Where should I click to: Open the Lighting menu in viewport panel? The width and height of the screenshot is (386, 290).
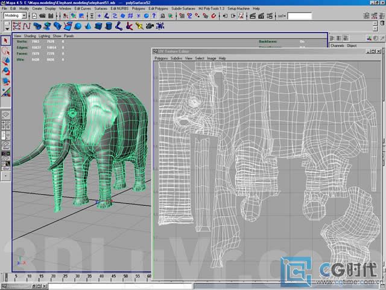click(x=44, y=36)
